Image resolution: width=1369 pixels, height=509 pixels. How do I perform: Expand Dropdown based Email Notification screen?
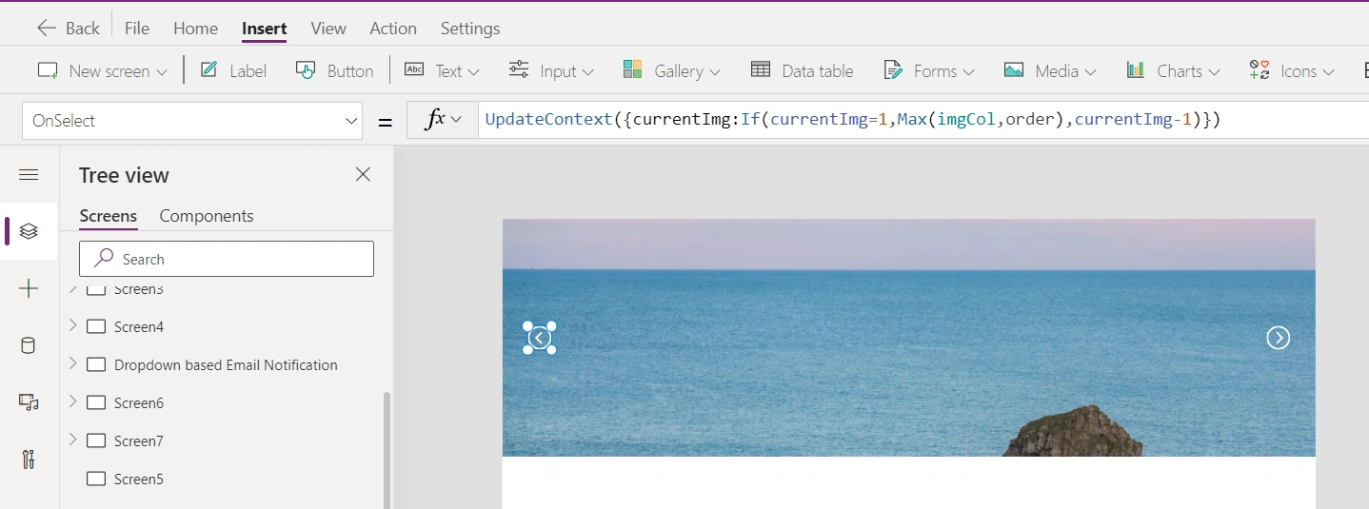point(72,363)
